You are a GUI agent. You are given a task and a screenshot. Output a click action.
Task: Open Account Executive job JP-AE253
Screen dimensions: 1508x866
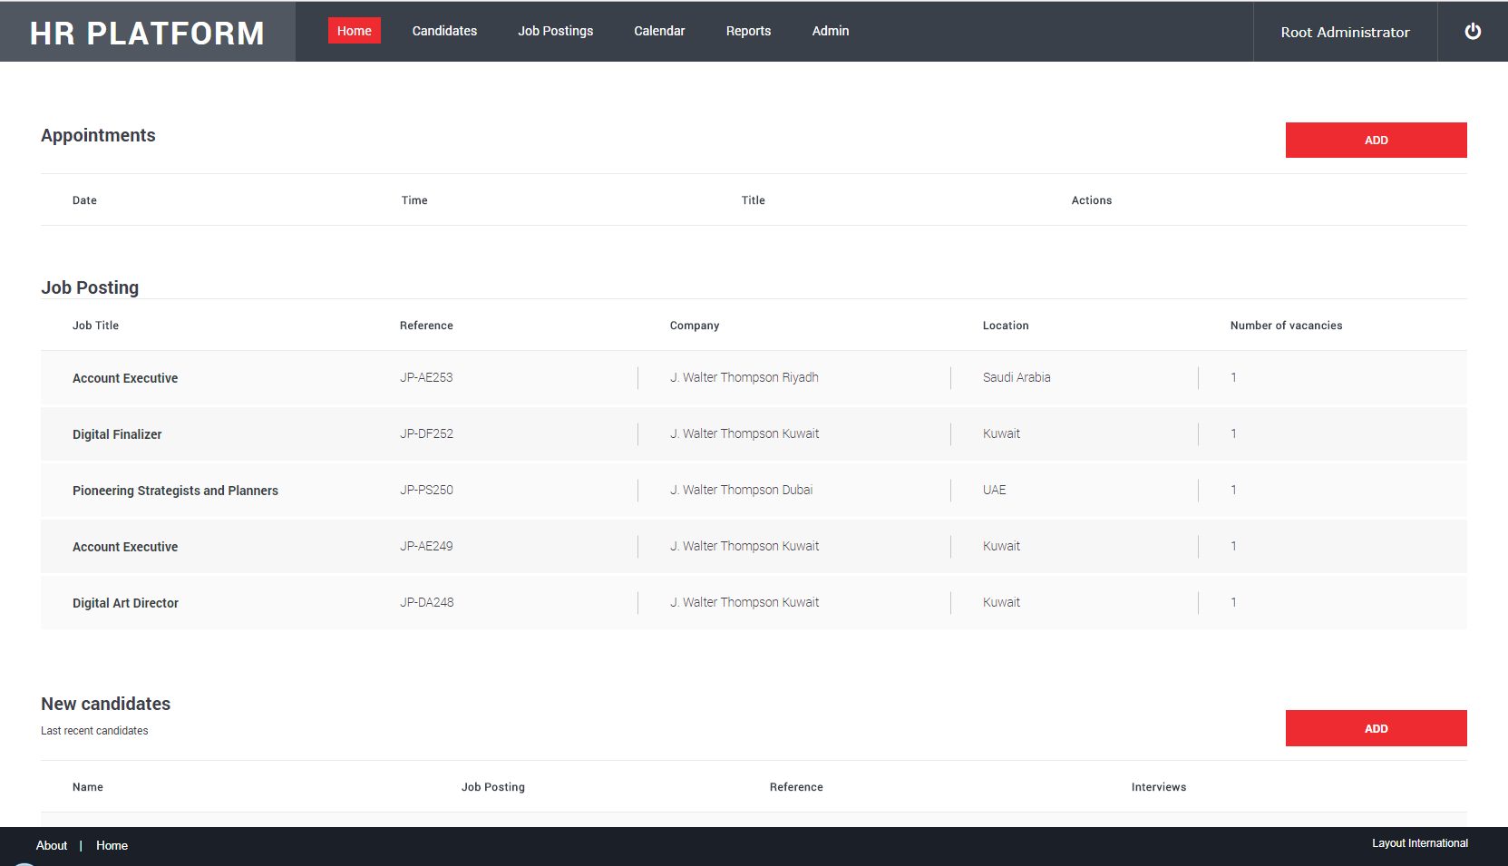125,378
